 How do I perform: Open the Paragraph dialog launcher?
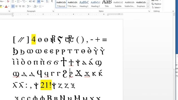53,11
